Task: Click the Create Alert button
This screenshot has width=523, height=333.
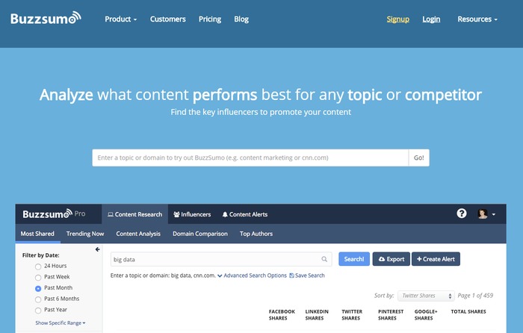Action: coord(436,259)
